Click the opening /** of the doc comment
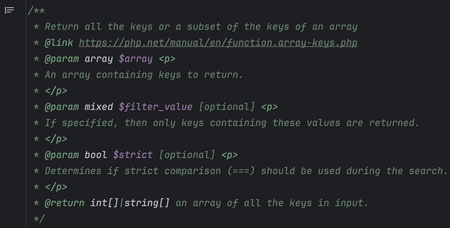The height and width of the screenshot is (228, 450). 36,11
